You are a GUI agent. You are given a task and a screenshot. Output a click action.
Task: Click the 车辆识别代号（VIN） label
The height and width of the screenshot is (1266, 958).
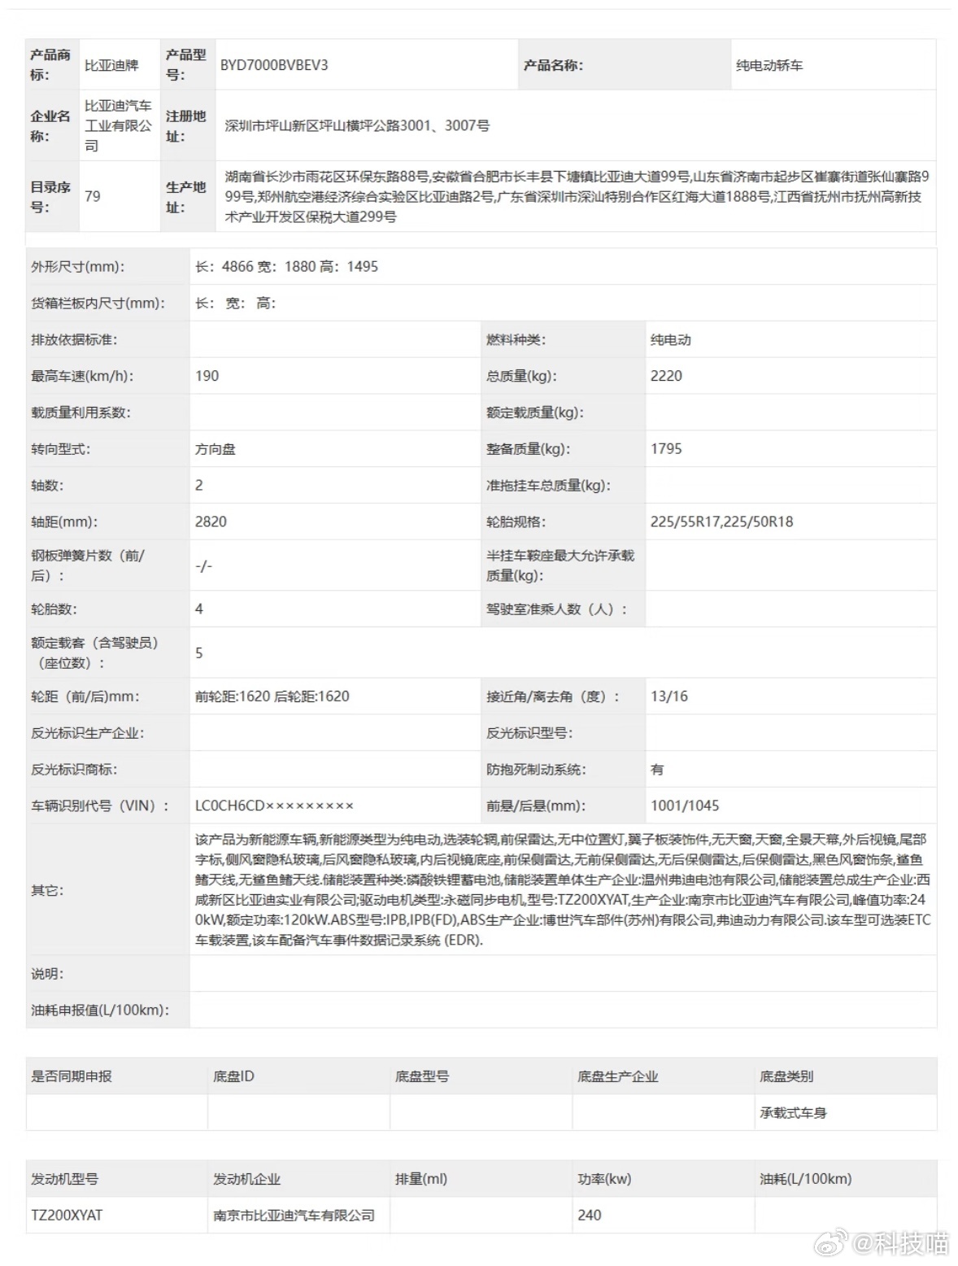click(x=100, y=805)
